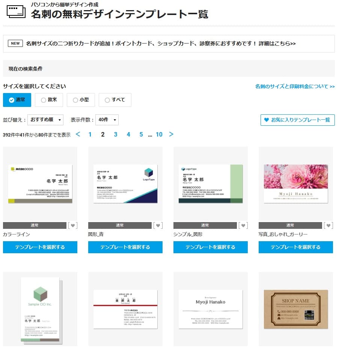The width and height of the screenshot is (339, 347).
Task: Click the business card icon in header
Action: pyautogui.click(x=16, y=12)
